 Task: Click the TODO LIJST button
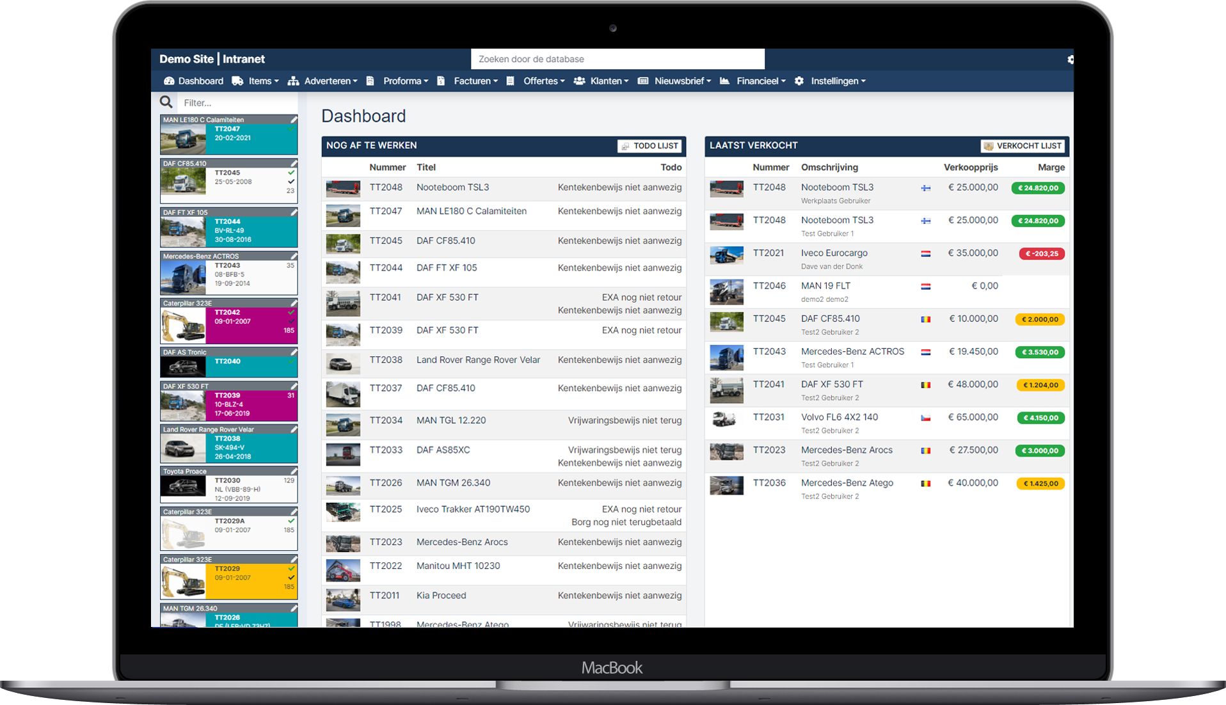tap(649, 146)
